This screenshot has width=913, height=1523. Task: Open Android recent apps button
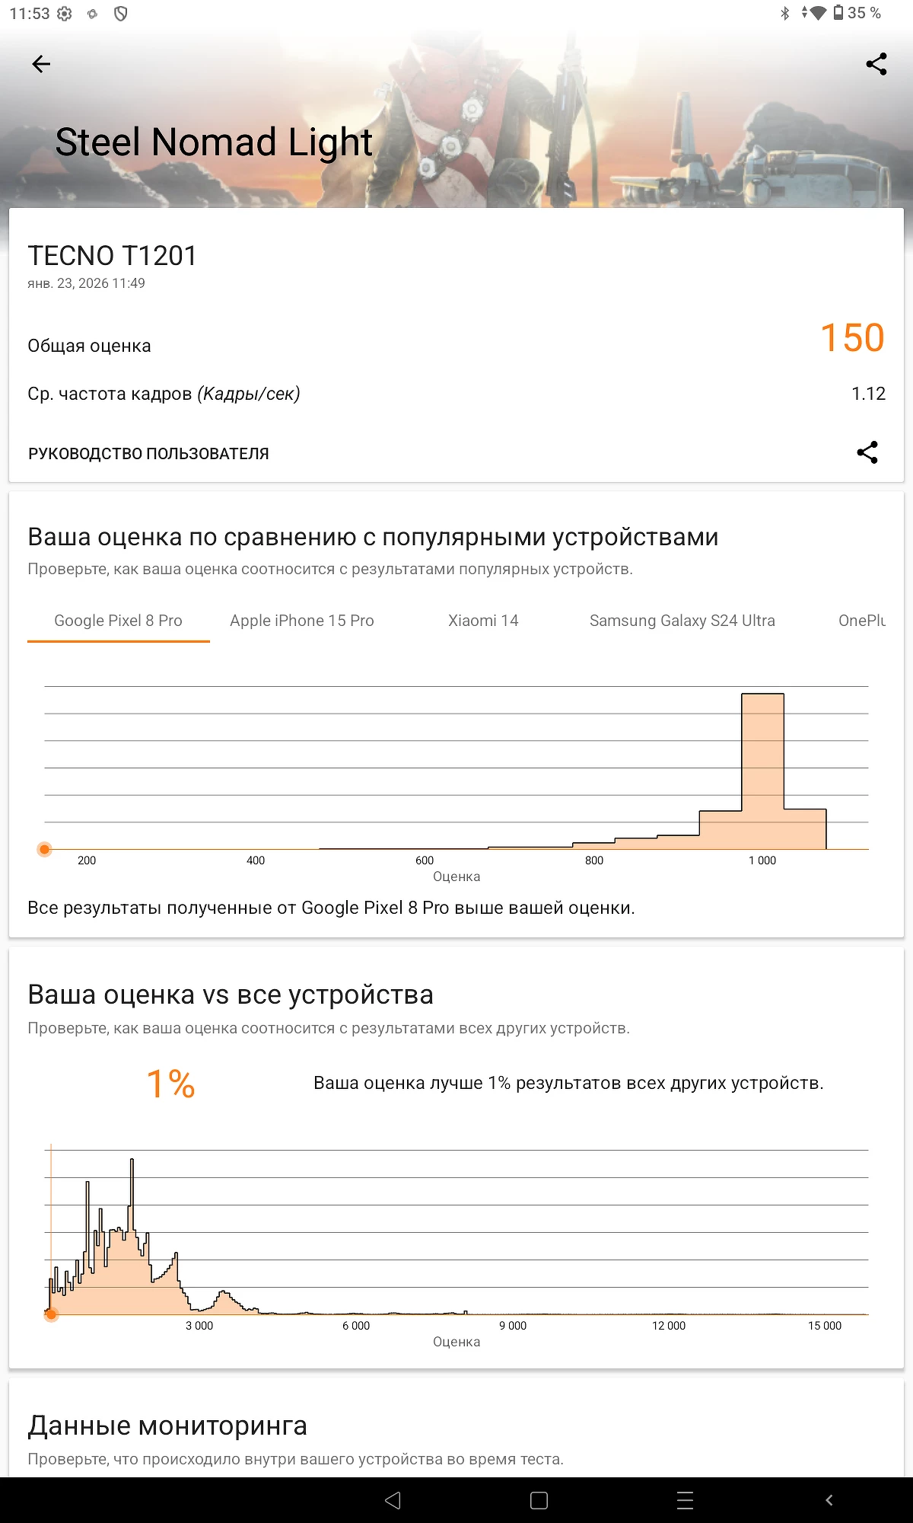(x=685, y=1500)
